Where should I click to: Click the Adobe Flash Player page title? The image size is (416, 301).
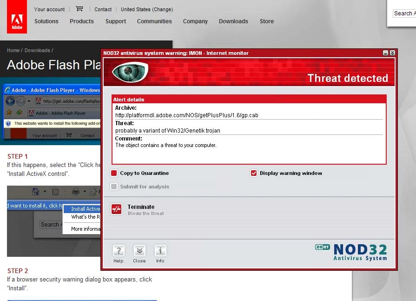[x=54, y=65]
